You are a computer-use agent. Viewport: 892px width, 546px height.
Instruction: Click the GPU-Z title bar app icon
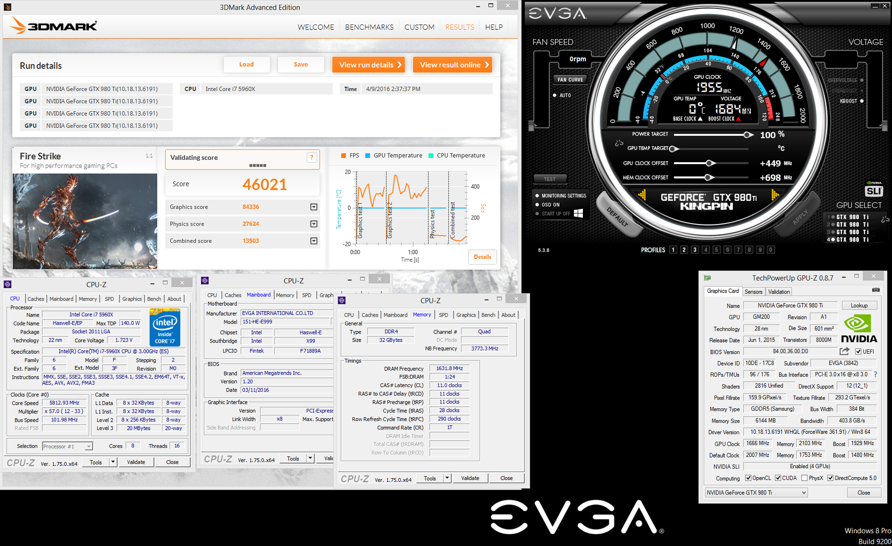point(708,277)
